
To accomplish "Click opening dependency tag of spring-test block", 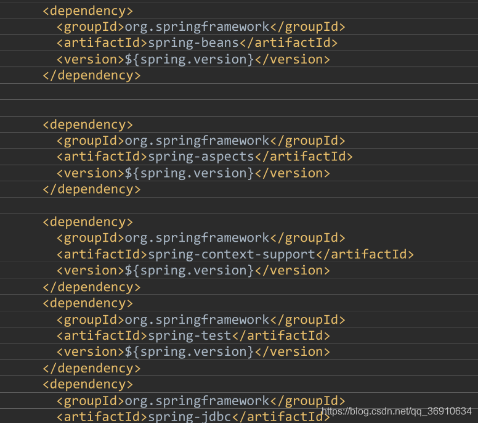I will [x=88, y=303].
